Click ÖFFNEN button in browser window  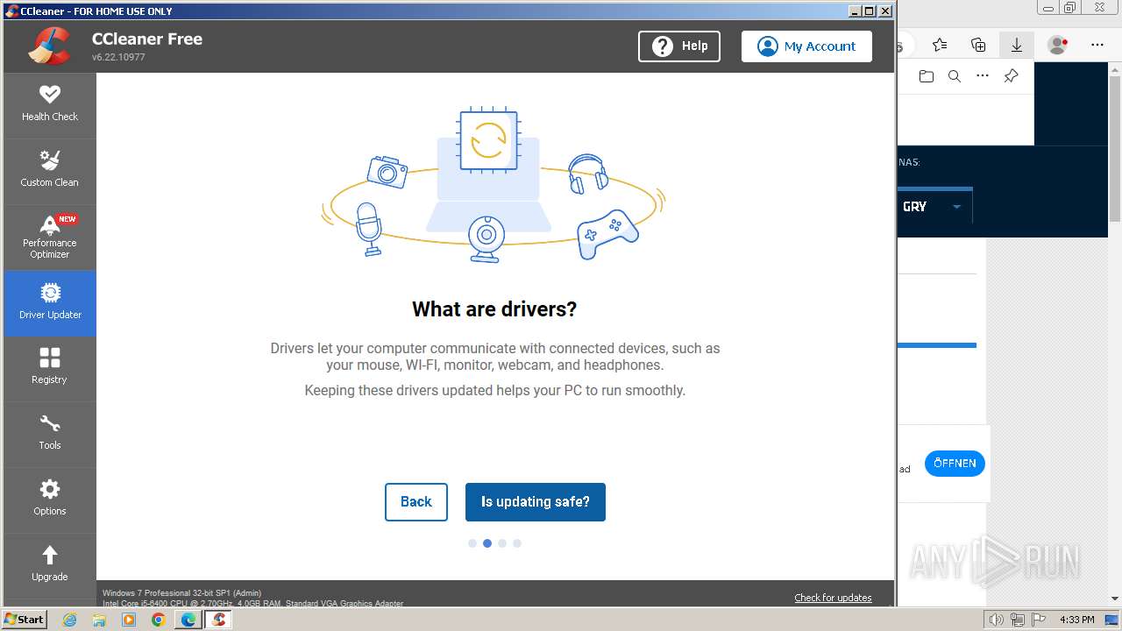pyautogui.click(x=955, y=464)
